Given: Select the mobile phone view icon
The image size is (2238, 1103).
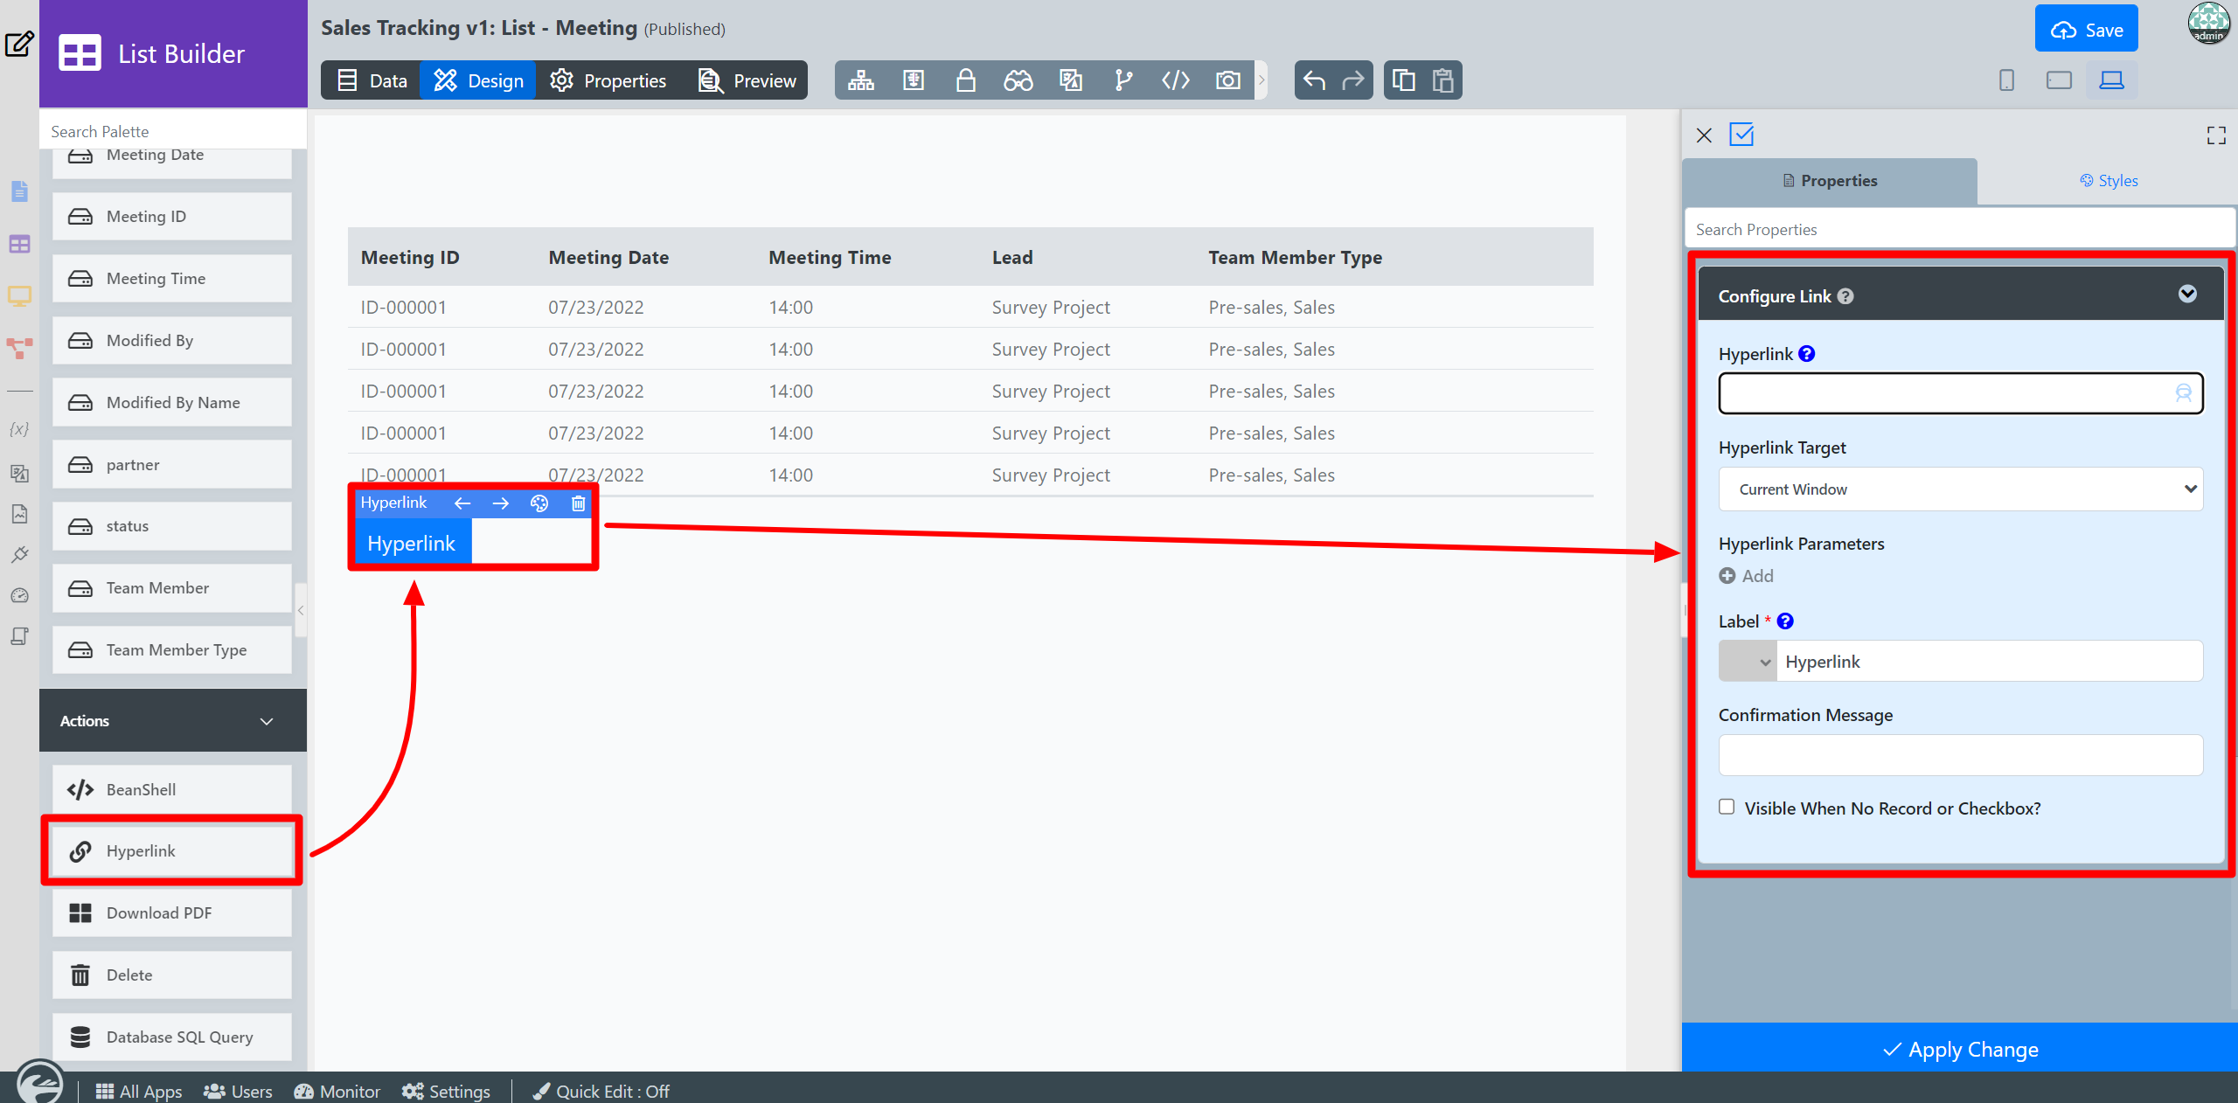Looking at the screenshot, I should click(x=2006, y=80).
